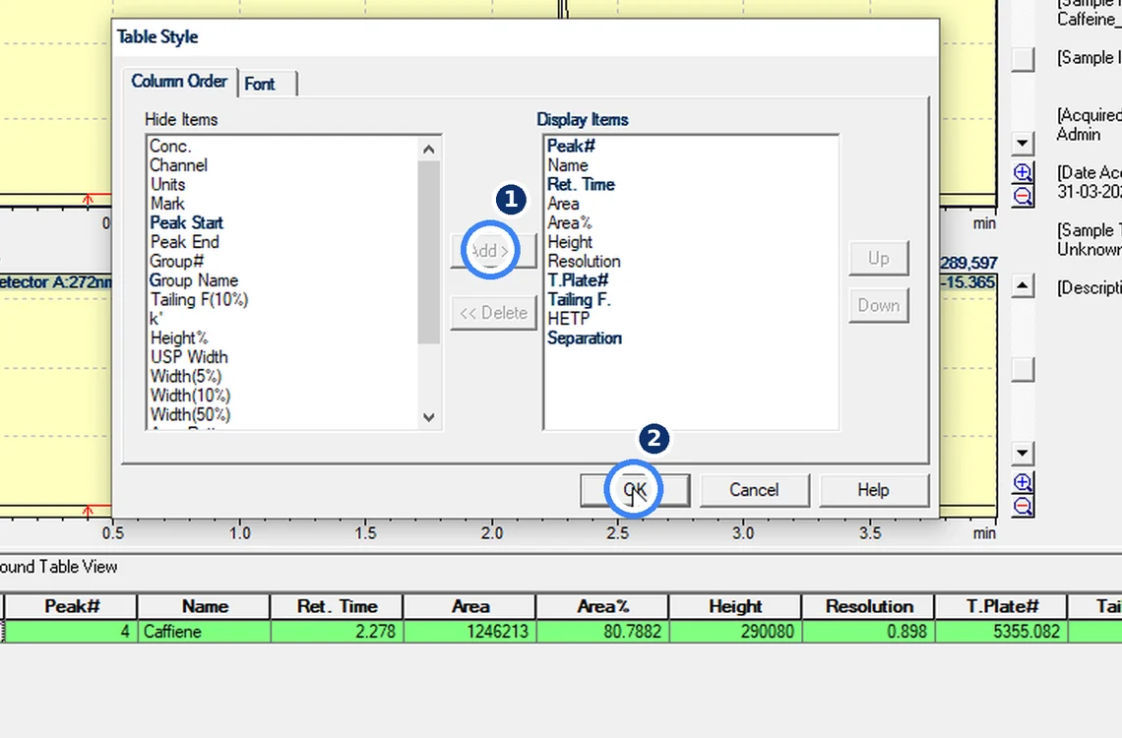Zoom in using upper chromatogram magnifier icon
1122x738 pixels.
click(x=1023, y=172)
